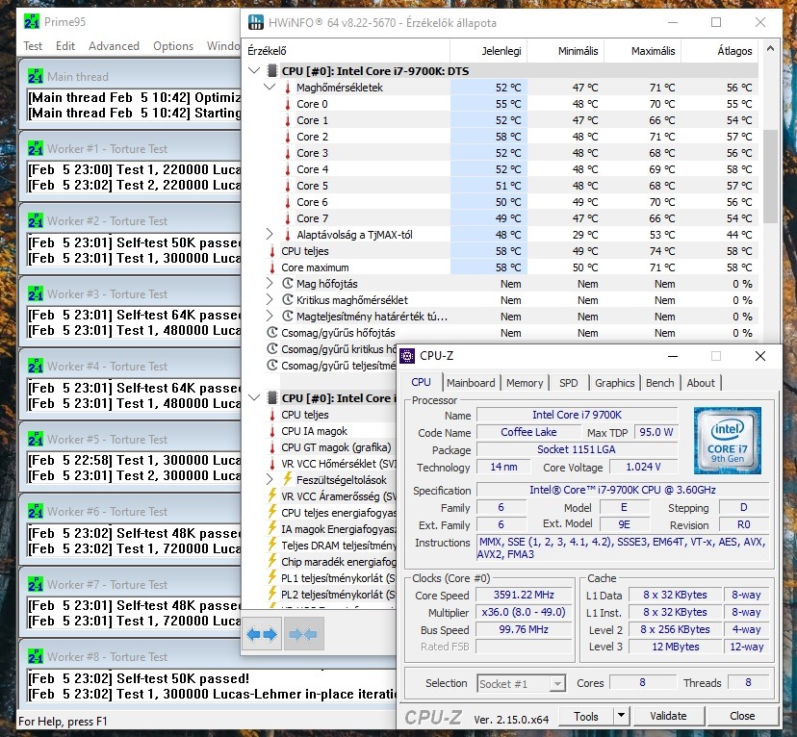Screen dimensions: 797x737
Task: Click the HWiNFO application icon in title bar
Action: tap(256, 22)
